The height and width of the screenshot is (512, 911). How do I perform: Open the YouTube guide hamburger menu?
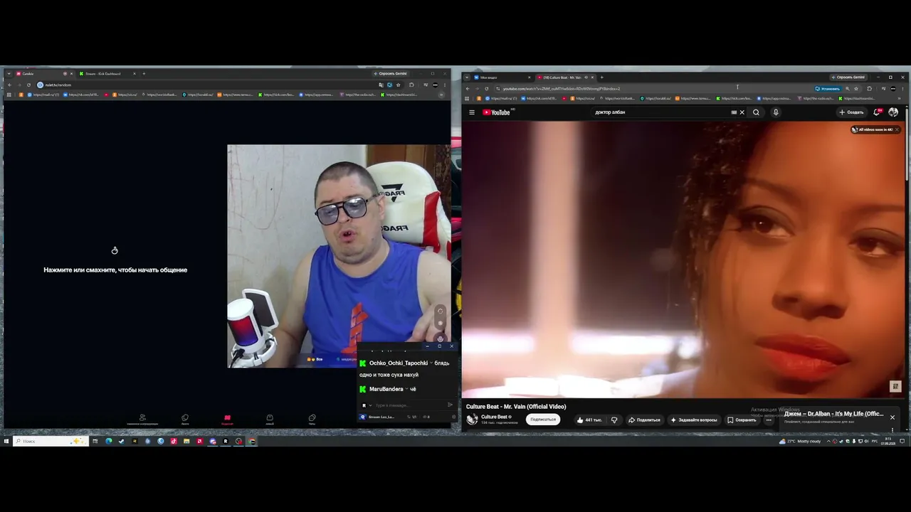[471, 112]
